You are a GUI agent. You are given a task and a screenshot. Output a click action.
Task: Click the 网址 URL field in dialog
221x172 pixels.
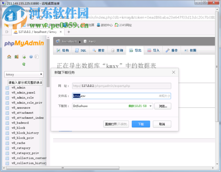(122, 86)
